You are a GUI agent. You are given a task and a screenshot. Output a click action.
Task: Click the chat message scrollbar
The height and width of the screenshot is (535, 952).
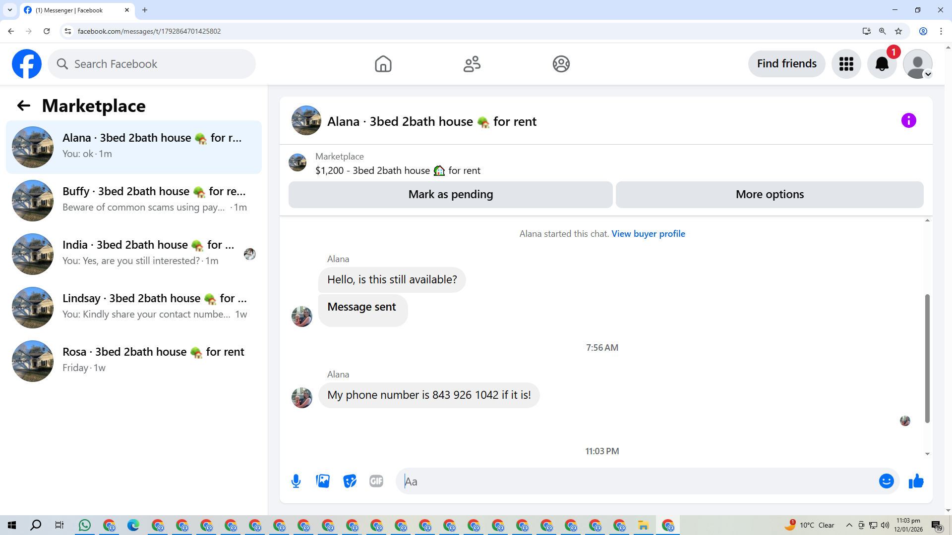pyautogui.click(x=927, y=358)
